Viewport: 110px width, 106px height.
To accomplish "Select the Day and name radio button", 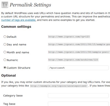I will (x=5, y=44).
